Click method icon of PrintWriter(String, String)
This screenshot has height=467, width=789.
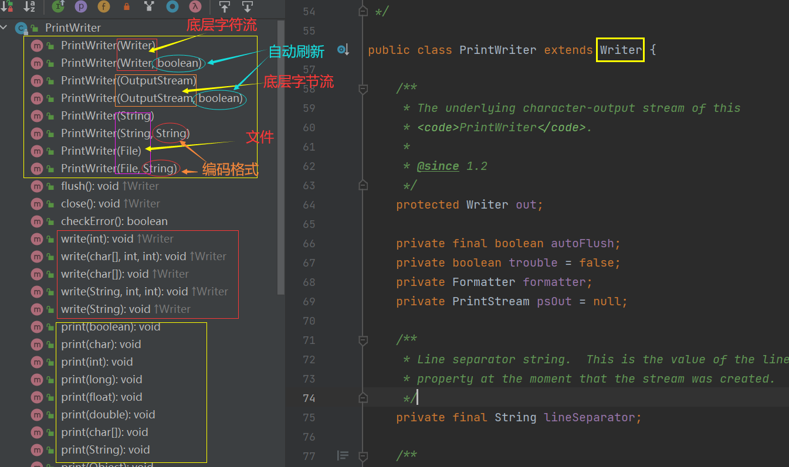(37, 133)
